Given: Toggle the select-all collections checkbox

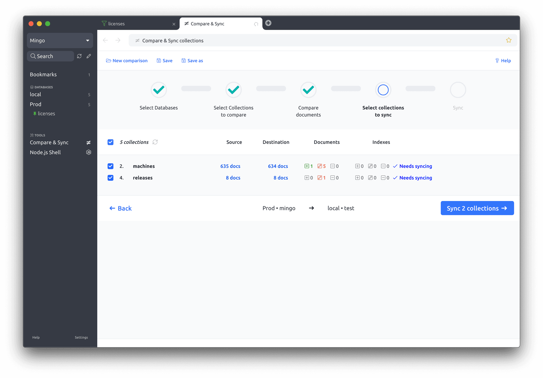Looking at the screenshot, I should pyautogui.click(x=110, y=142).
